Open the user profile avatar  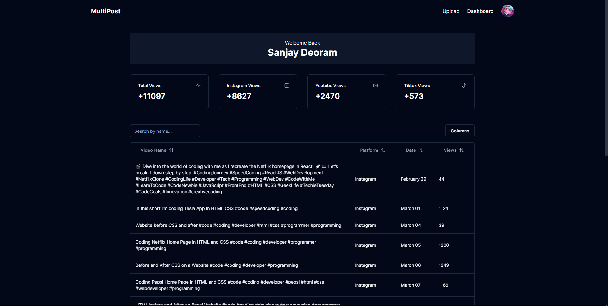click(x=507, y=11)
